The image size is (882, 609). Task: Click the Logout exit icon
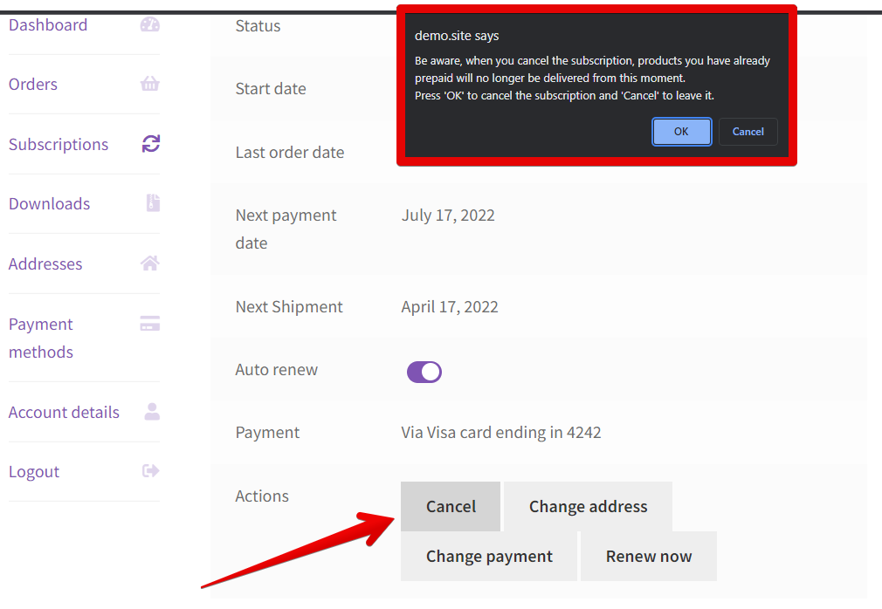coord(151,471)
